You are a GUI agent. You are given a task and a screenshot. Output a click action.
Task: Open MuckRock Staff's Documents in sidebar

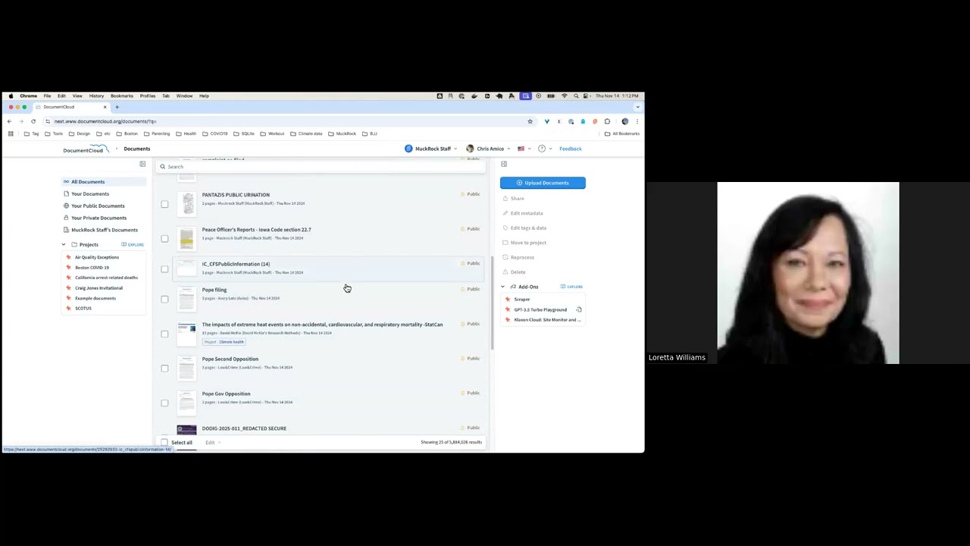[x=104, y=230]
